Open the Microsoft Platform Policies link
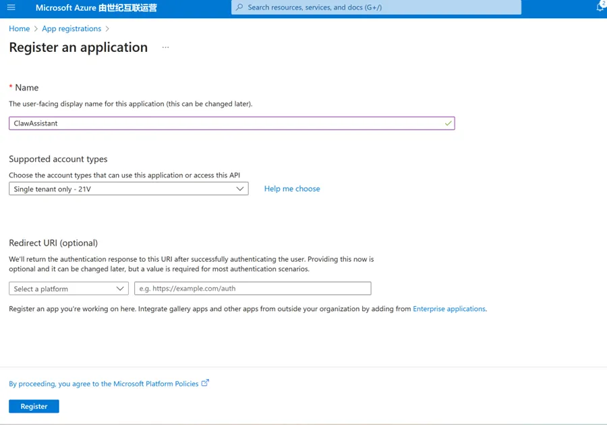The image size is (607, 425). click(104, 384)
